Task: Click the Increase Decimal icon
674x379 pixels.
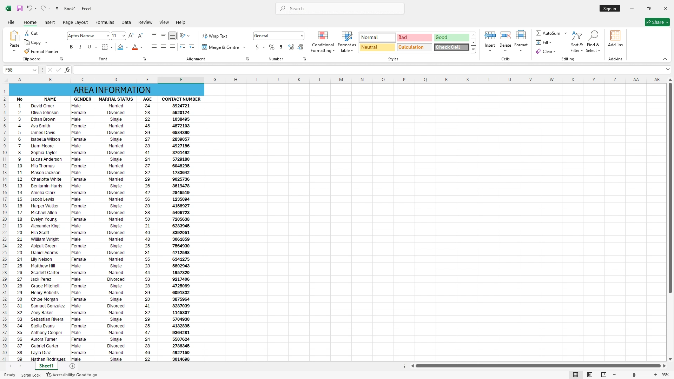Action: (x=291, y=47)
